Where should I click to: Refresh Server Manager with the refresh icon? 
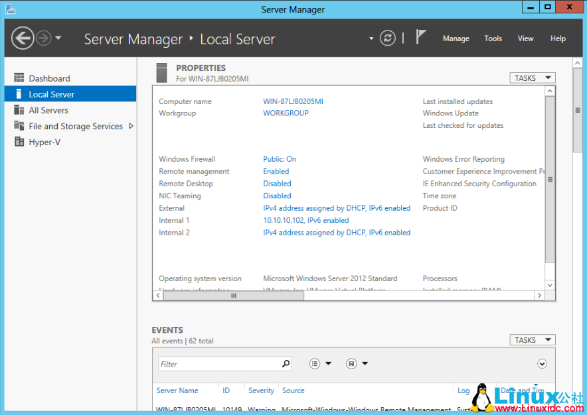[x=388, y=38]
